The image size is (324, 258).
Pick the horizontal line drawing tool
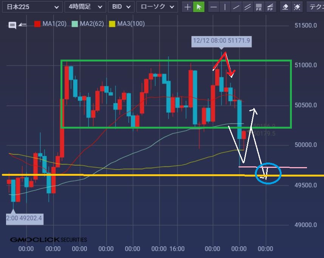pyautogui.click(x=214, y=7)
